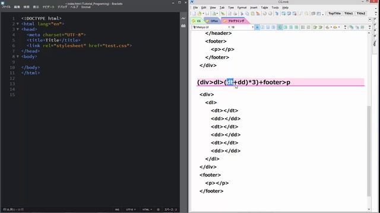Open the UTF-8 encoding dropdown in Brackets status bar

tap(131, 209)
